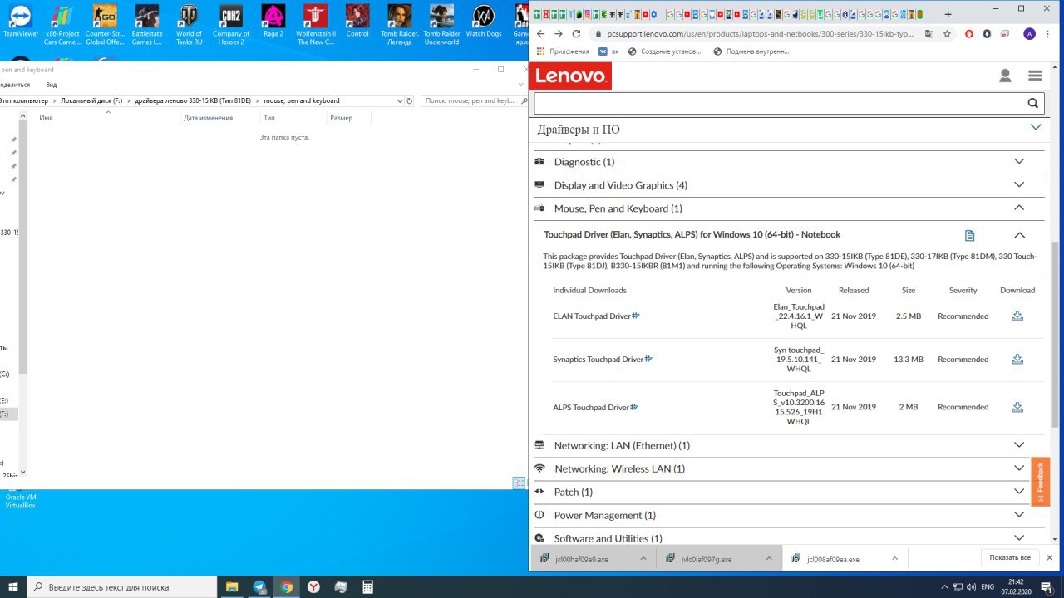Viewport: 1064px width, 598px height.
Task: Open address history dropdown in Explorer
Action: 400,100
